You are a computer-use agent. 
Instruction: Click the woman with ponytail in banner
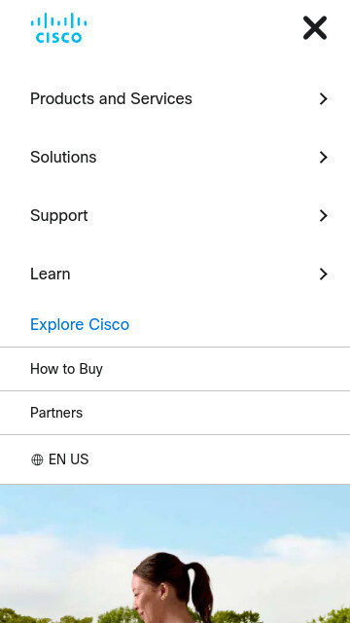[173, 587]
